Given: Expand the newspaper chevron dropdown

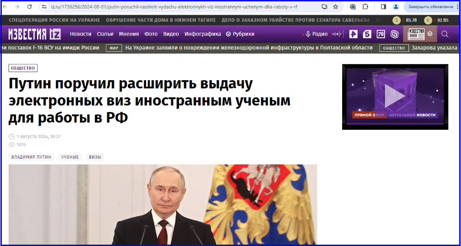Looking at the screenshot, I should (x=430, y=34).
